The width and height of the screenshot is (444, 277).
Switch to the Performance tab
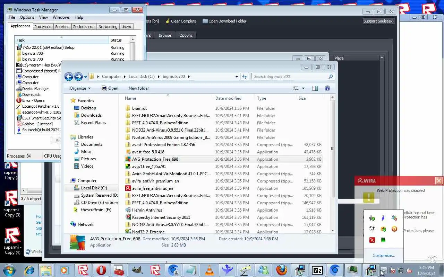click(84, 27)
